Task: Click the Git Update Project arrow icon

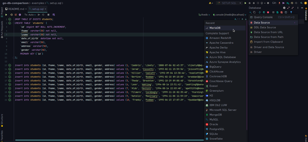Action: 279,3
